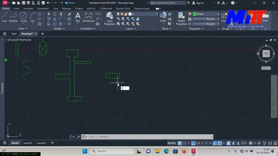Select the Line drawing tool
The width and height of the screenshot is (278, 156).
(4, 17)
